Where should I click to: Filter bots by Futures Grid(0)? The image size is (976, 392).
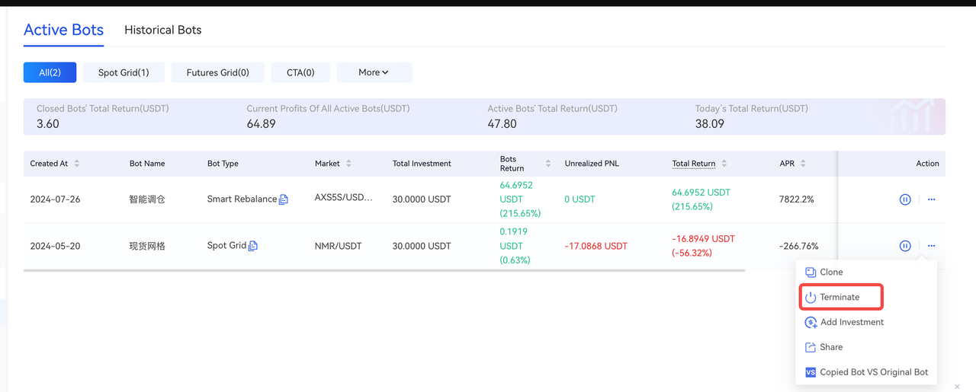217,72
